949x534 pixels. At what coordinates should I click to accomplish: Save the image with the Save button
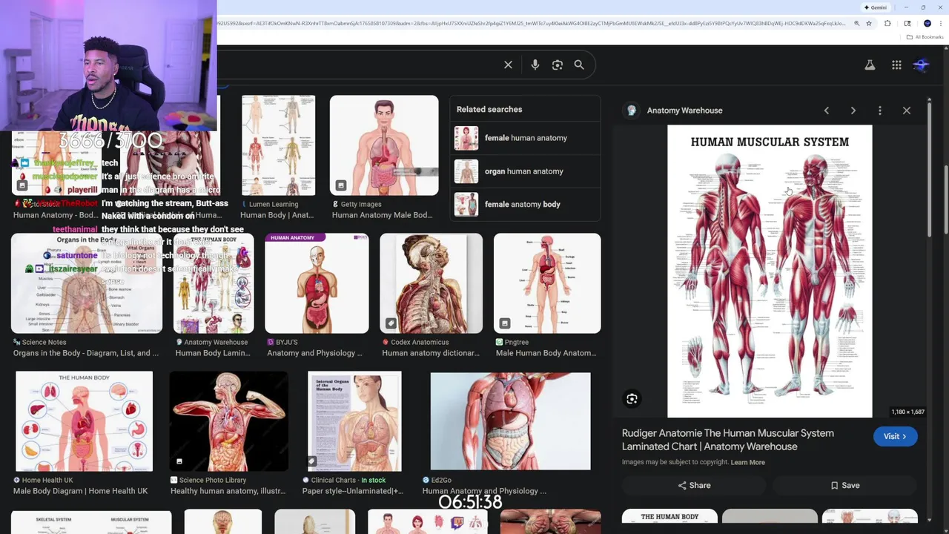844,486
